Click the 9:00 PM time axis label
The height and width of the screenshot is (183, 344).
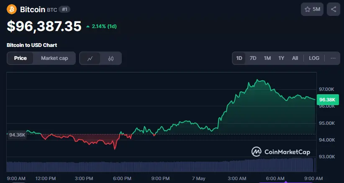point(160,179)
